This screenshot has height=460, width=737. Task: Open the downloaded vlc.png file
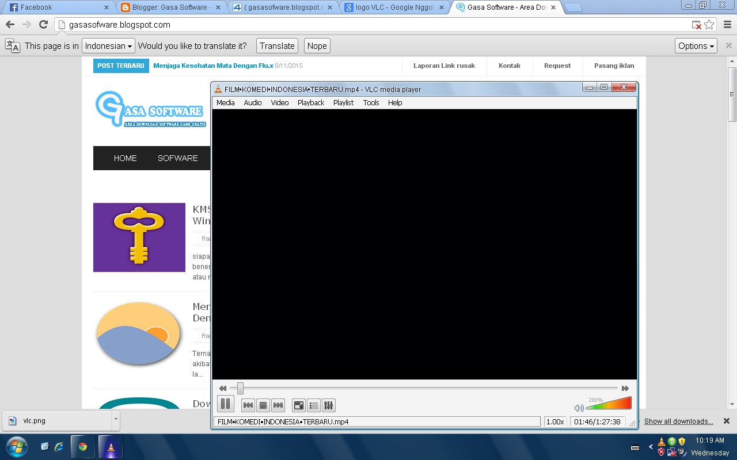tap(58, 421)
